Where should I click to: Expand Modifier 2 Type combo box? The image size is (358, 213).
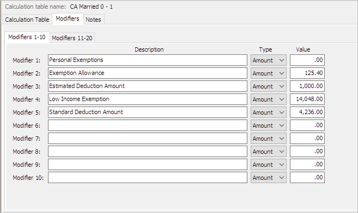click(x=269, y=73)
